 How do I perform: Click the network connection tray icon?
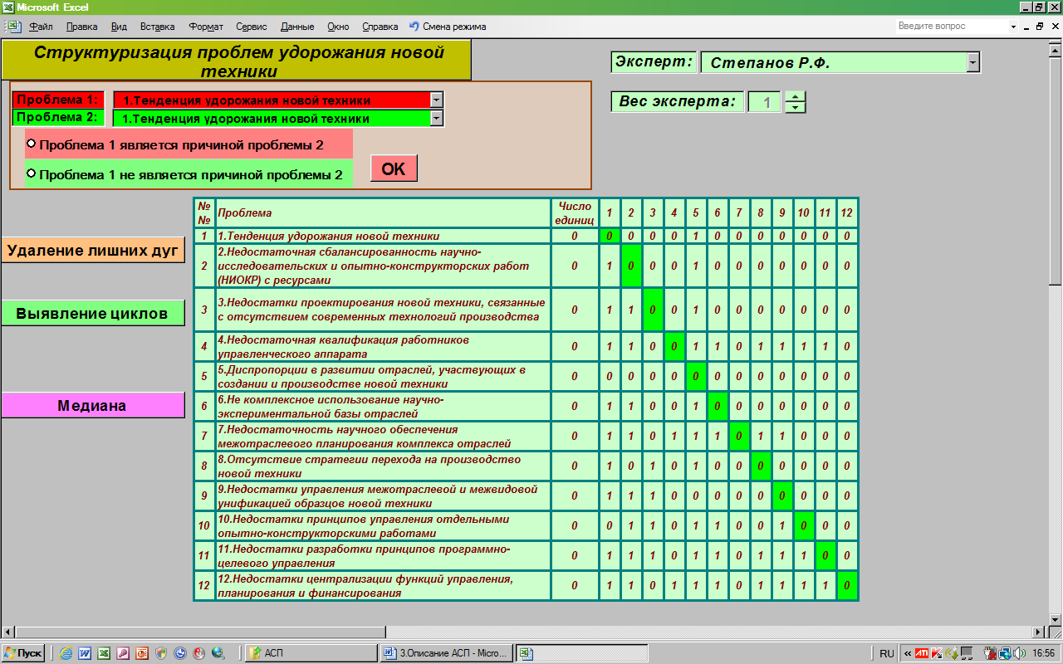[x=1004, y=653]
